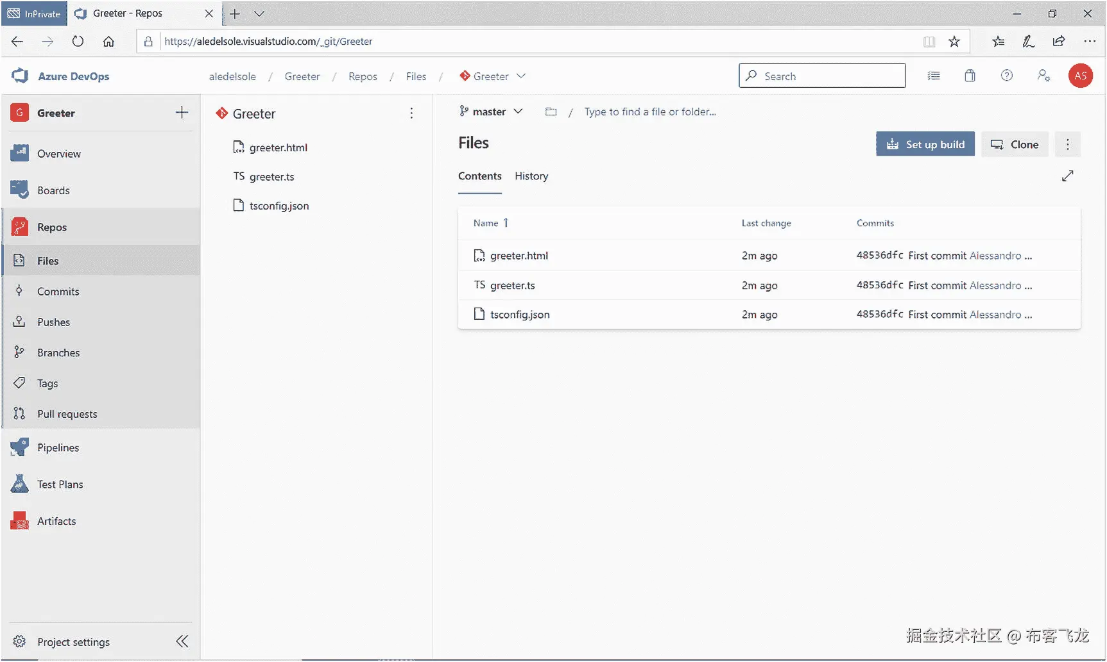Open tsconfig.json in the files table
This screenshot has height=662, width=1107.
coord(520,315)
